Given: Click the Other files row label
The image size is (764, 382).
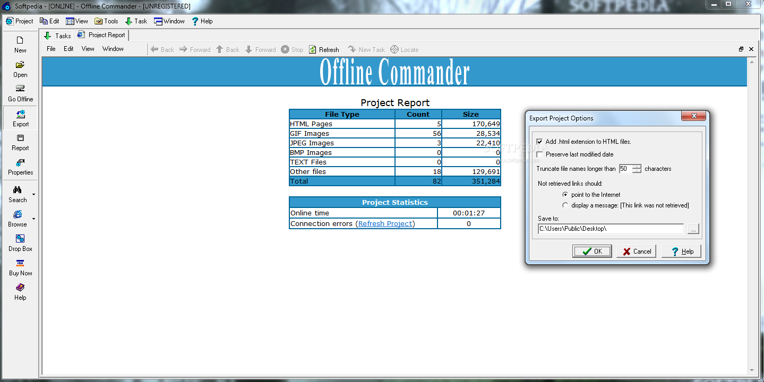Looking at the screenshot, I should coord(308,171).
